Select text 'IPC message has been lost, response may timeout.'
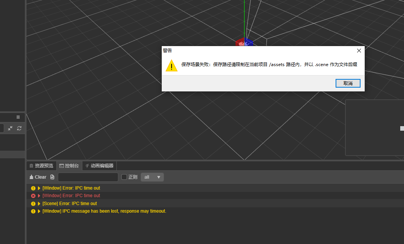 [x=115, y=211]
